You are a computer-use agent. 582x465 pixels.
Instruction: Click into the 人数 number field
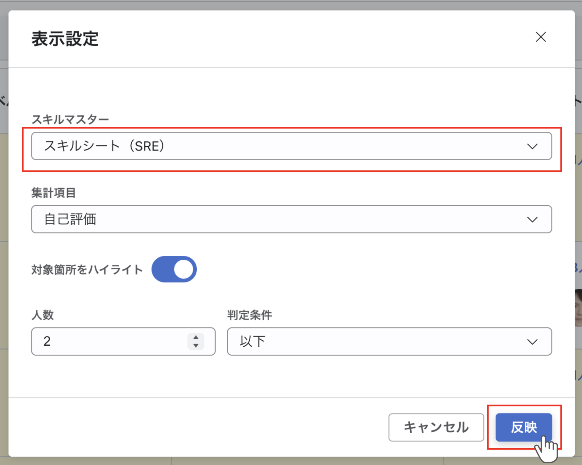(x=123, y=341)
